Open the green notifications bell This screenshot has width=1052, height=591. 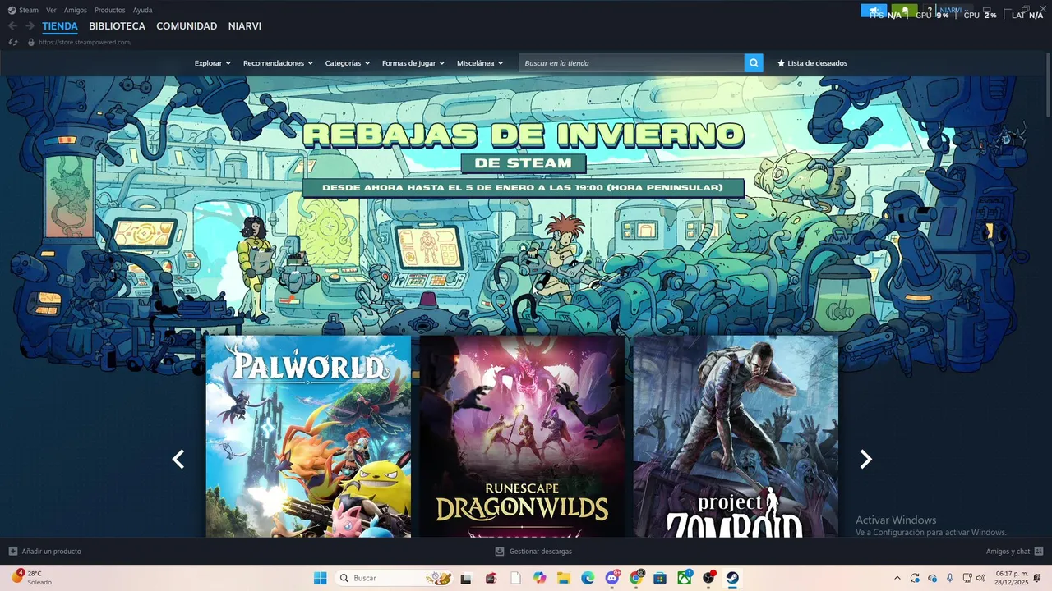point(904,11)
